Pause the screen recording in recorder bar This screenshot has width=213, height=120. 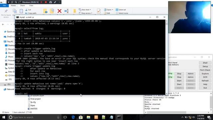pyautogui.click(x=41, y=2)
